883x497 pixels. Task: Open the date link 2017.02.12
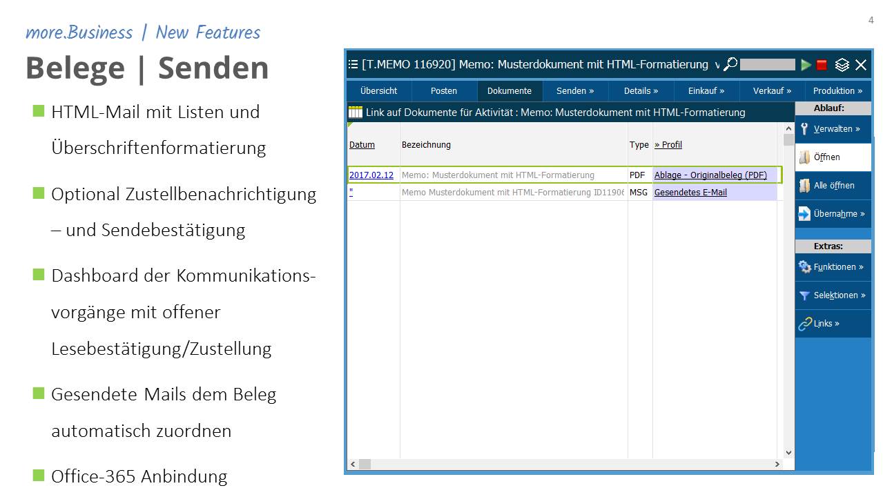coord(371,175)
